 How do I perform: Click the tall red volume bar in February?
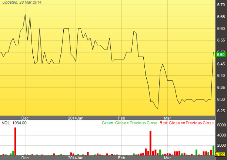(151, 143)
